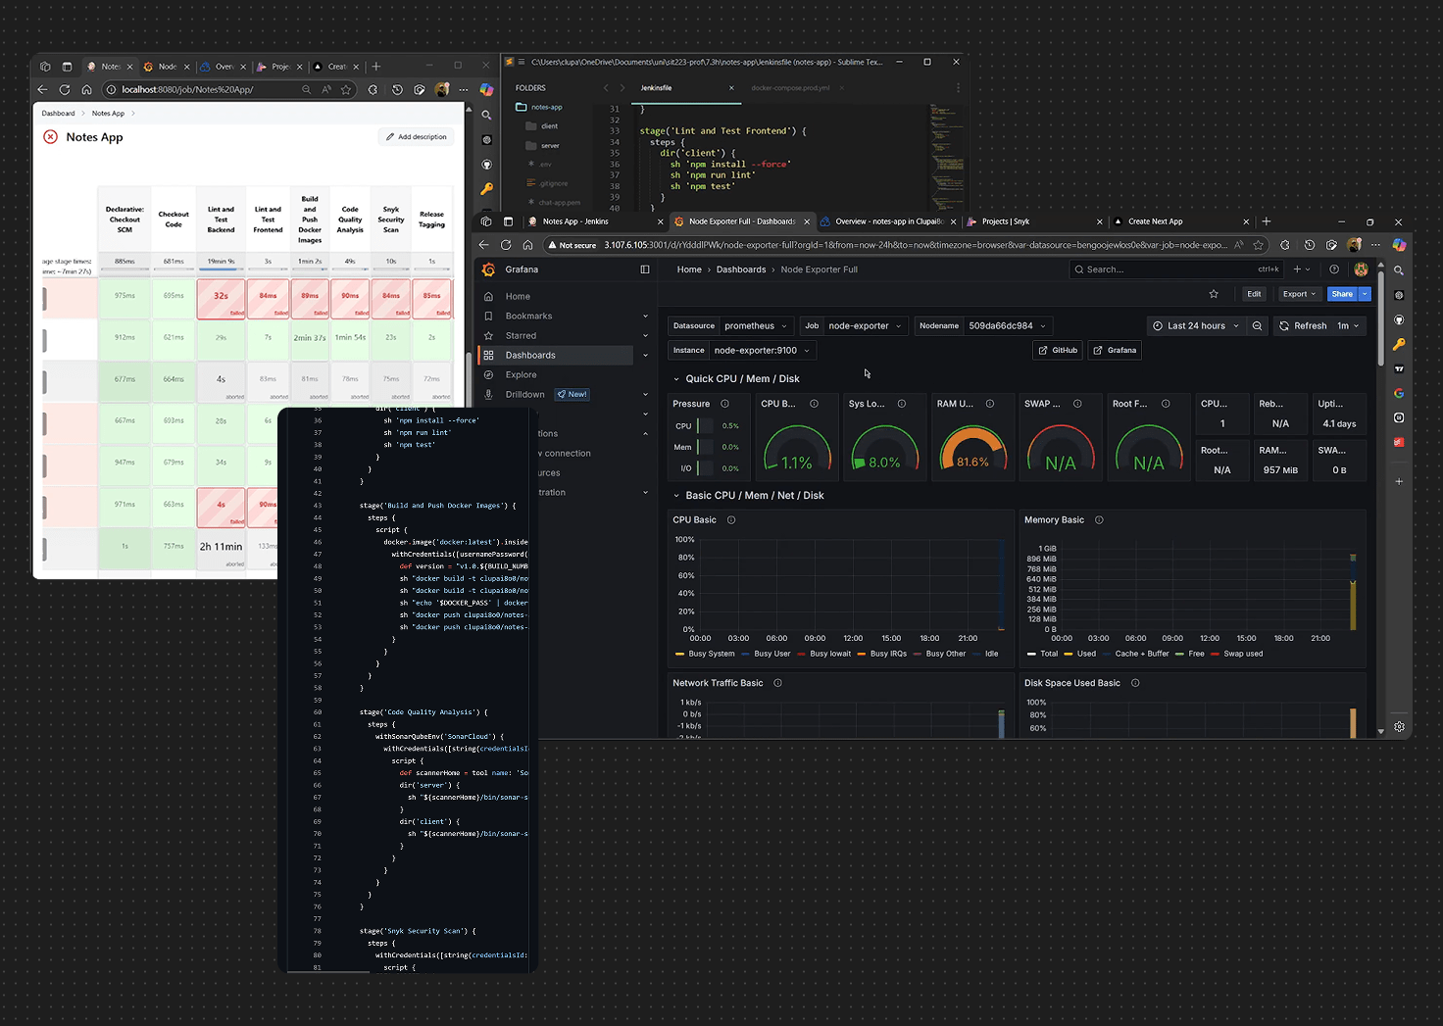The image size is (1443, 1026).
Task: Open the Datasource prometheus dropdown
Action: [x=755, y=326]
